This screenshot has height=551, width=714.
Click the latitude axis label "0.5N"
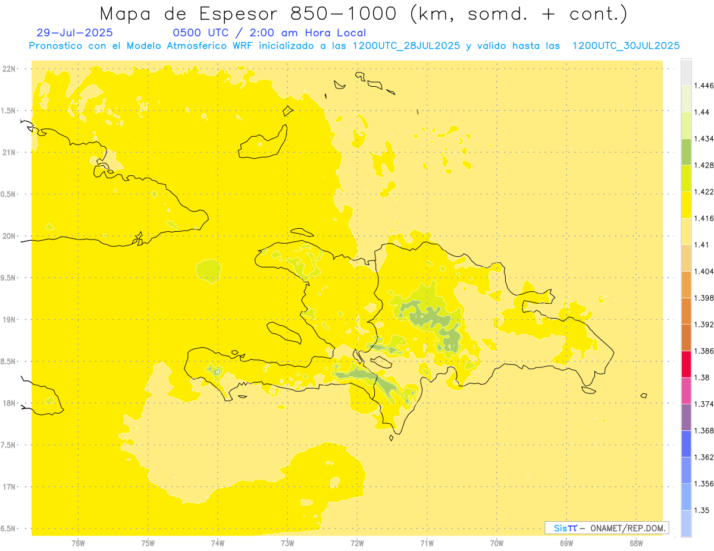[9, 194]
